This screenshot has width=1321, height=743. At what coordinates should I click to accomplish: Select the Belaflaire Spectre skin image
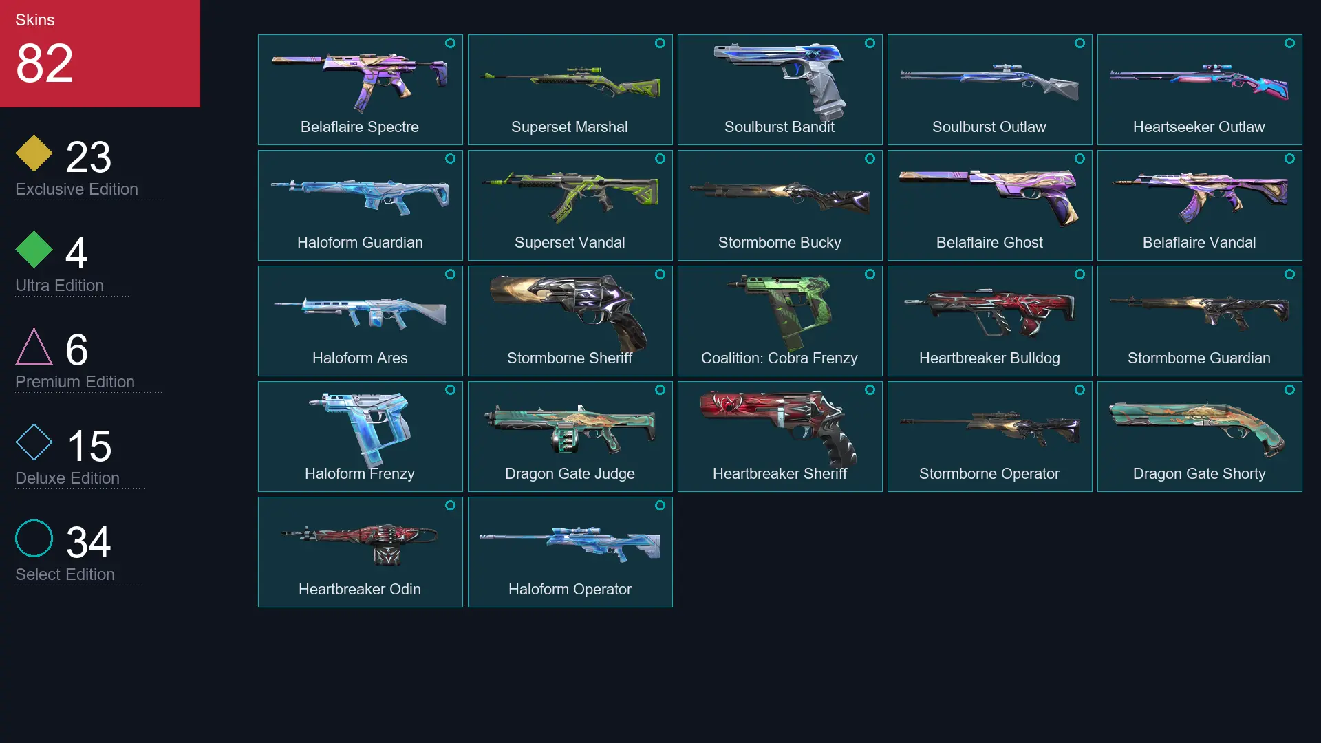tap(360, 81)
